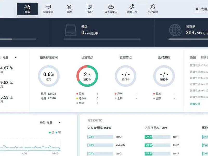Switch to the 资源 resources tab
This screenshot has height=156, width=208.
click(69, 9)
